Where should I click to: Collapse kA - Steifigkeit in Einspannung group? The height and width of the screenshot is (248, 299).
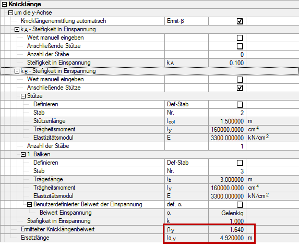[x=17, y=30]
